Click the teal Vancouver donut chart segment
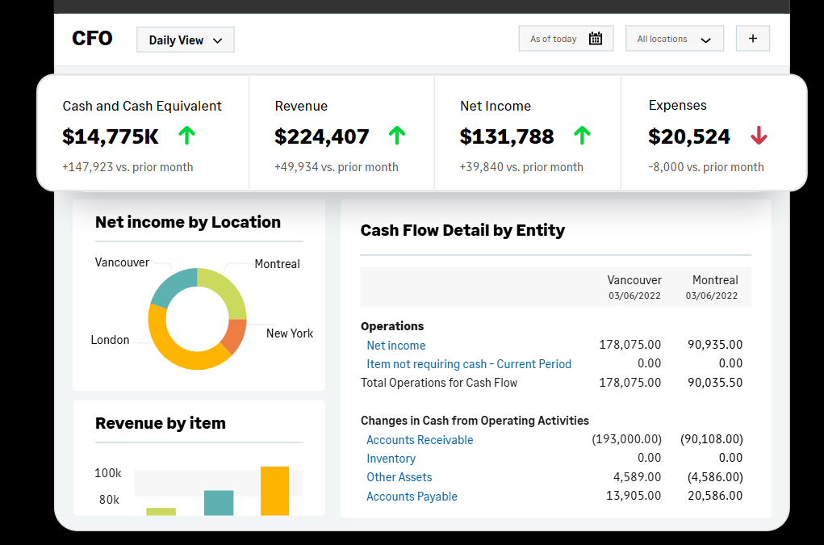Screen dimensions: 824x545 [x=171, y=285]
